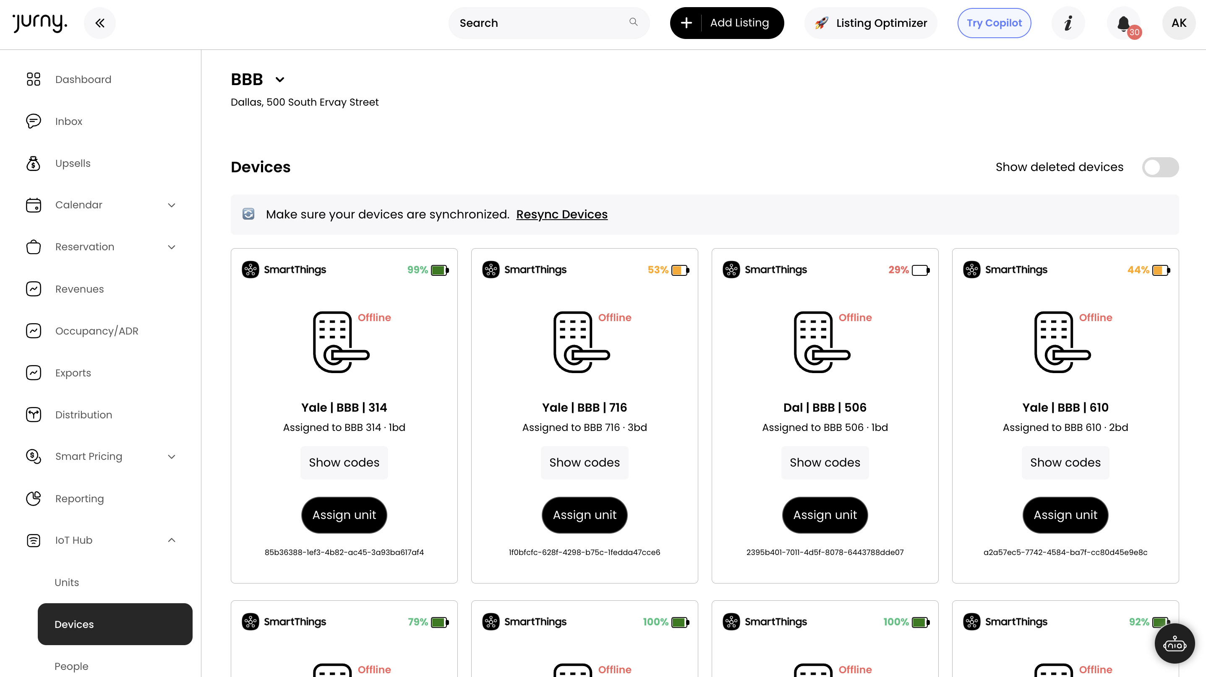Open Upsells from the sidebar

(73, 163)
